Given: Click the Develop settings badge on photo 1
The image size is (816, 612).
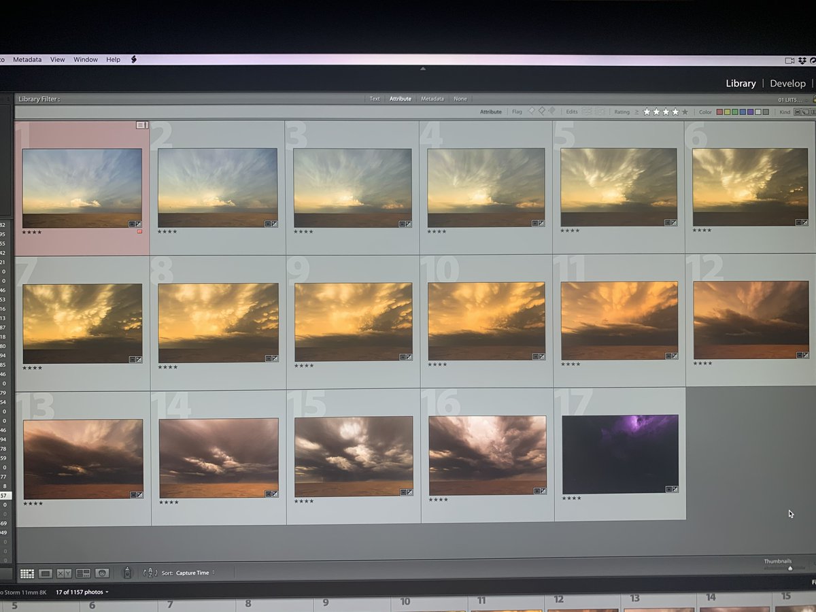Looking at the screenshot, I should point(139,222).
